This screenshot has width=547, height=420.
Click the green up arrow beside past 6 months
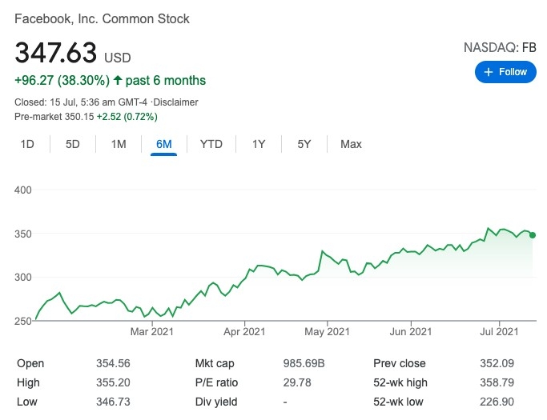118,80
